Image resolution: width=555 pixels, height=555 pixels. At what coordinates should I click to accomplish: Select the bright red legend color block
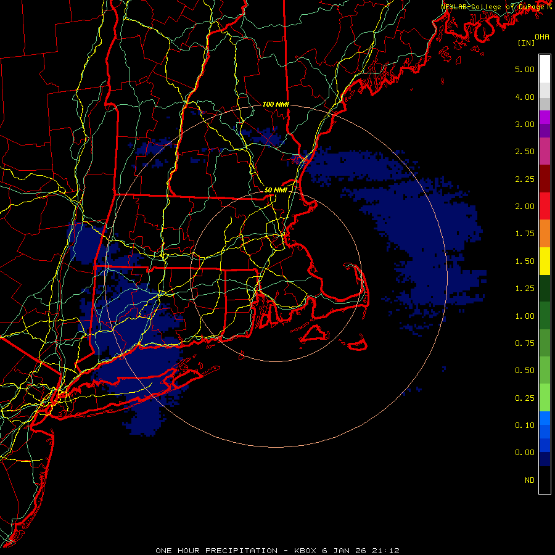545,206
